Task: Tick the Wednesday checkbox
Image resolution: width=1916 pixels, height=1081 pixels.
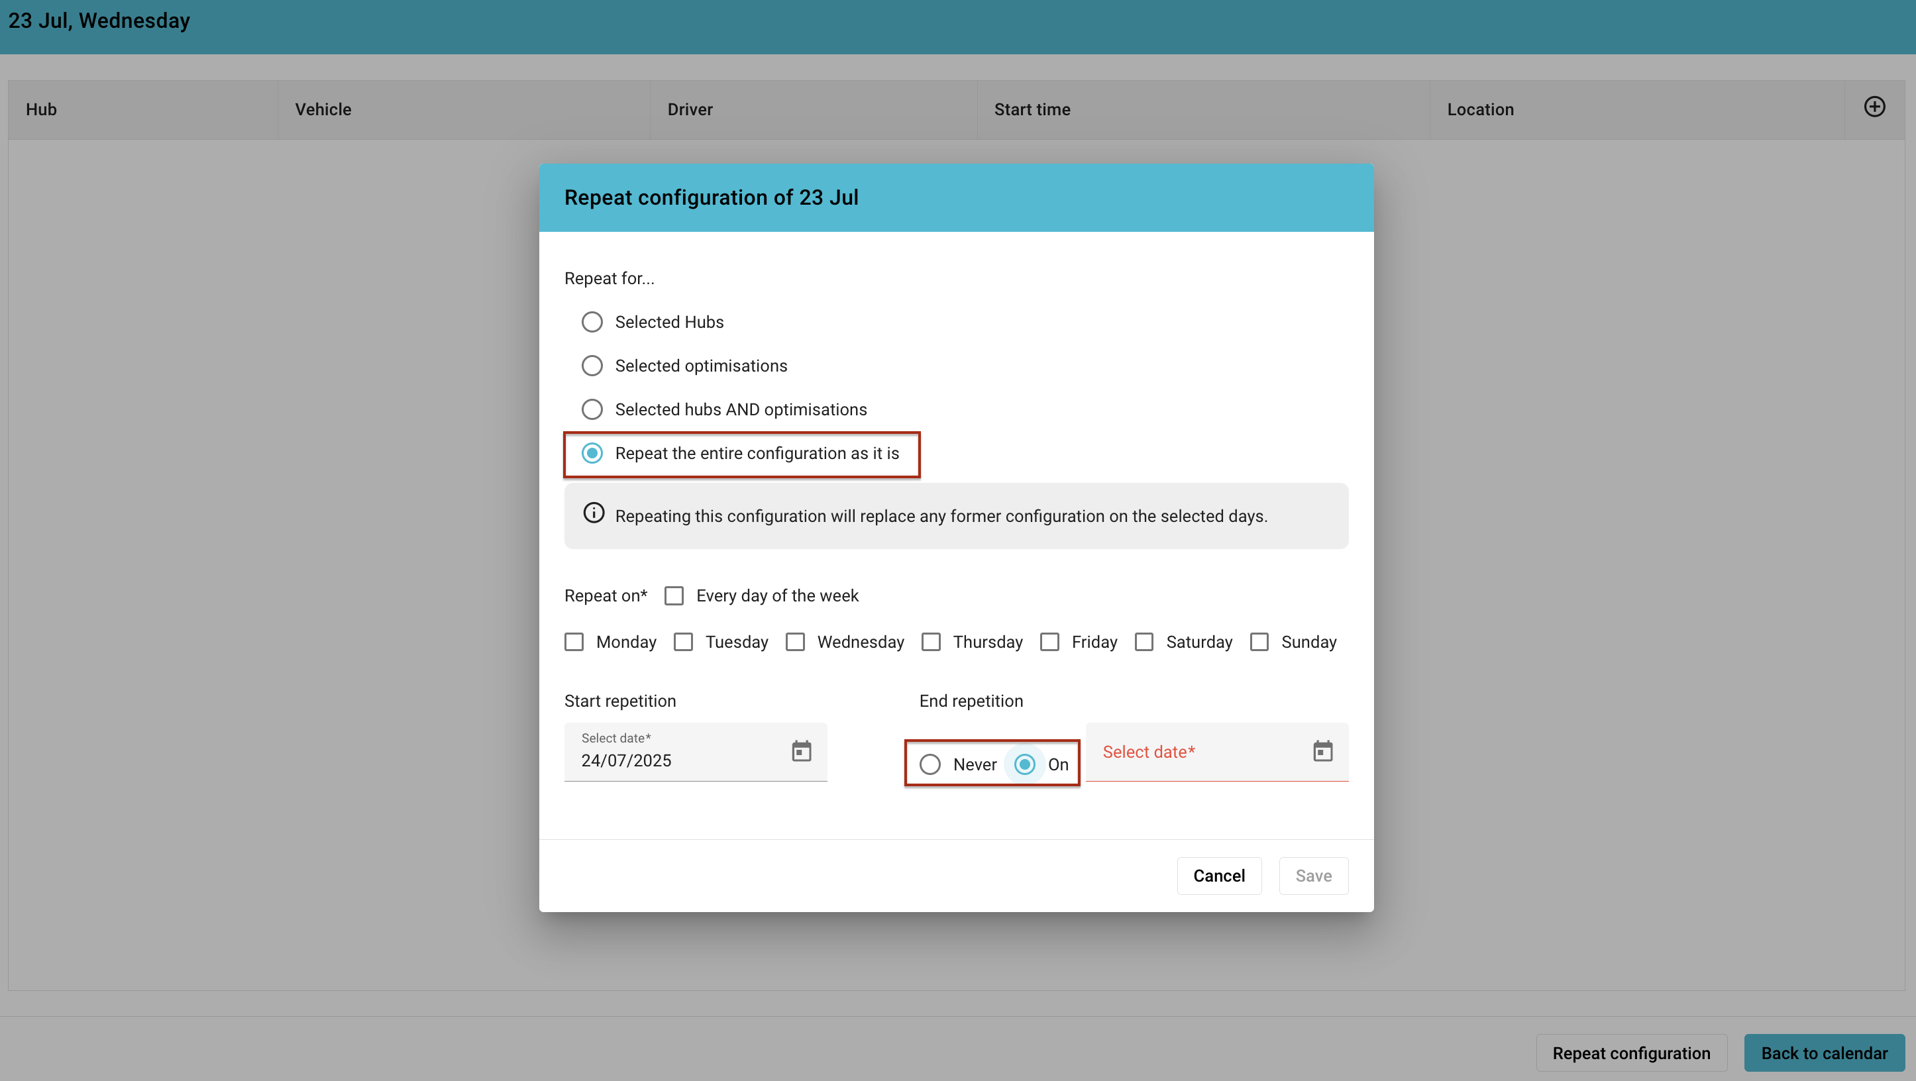Action: point(795,642)
